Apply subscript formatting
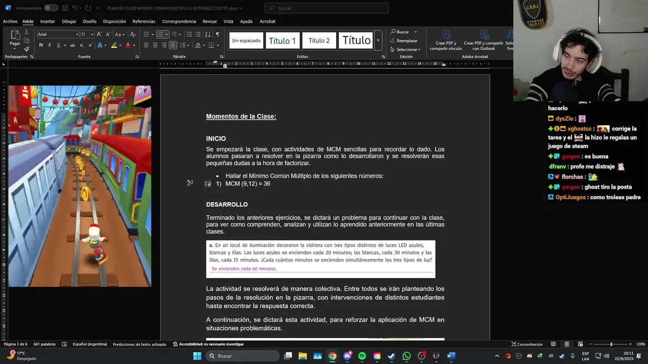 click(81, 45)
